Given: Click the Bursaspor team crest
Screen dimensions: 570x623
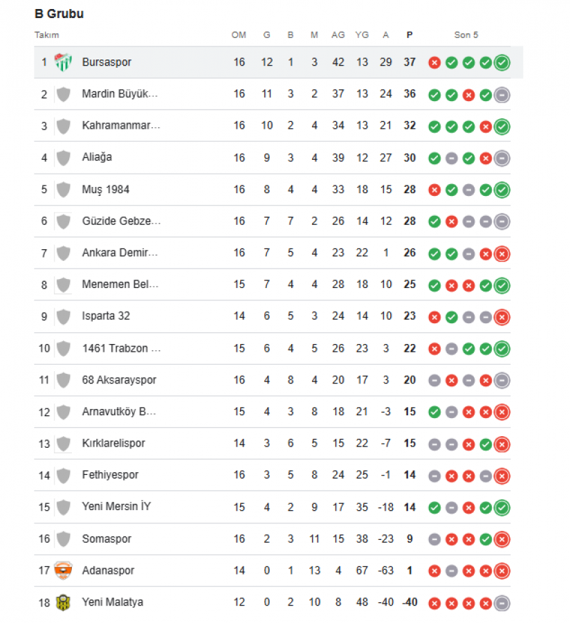Looking at the screenshot, I should [x=63, y=62].
